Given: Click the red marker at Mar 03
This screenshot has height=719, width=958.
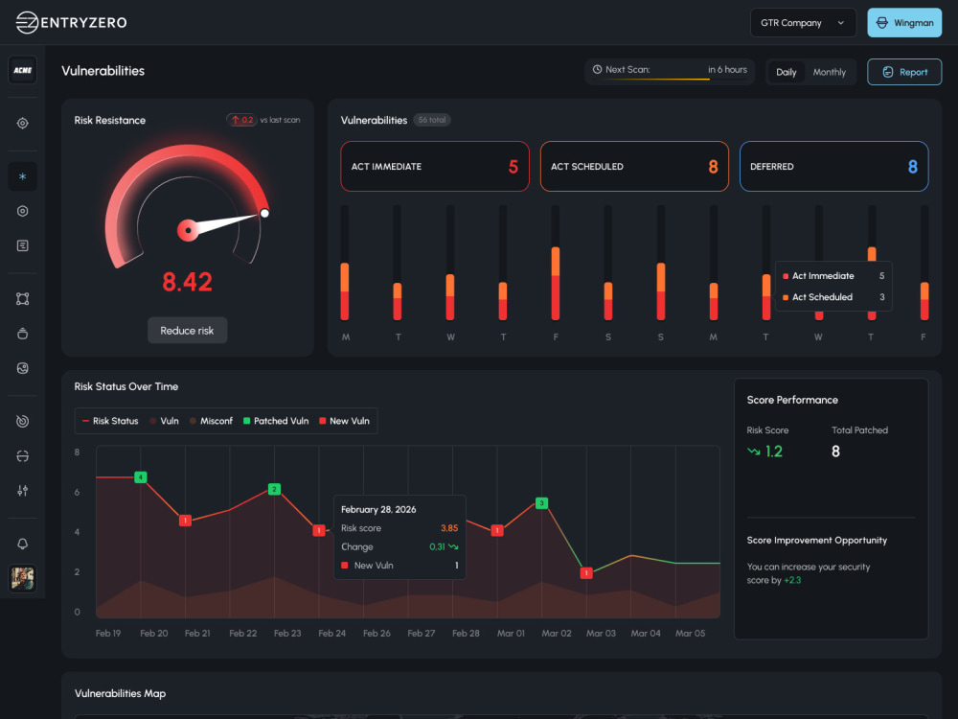Looking at the screenshot, I should tap(586, 573).
